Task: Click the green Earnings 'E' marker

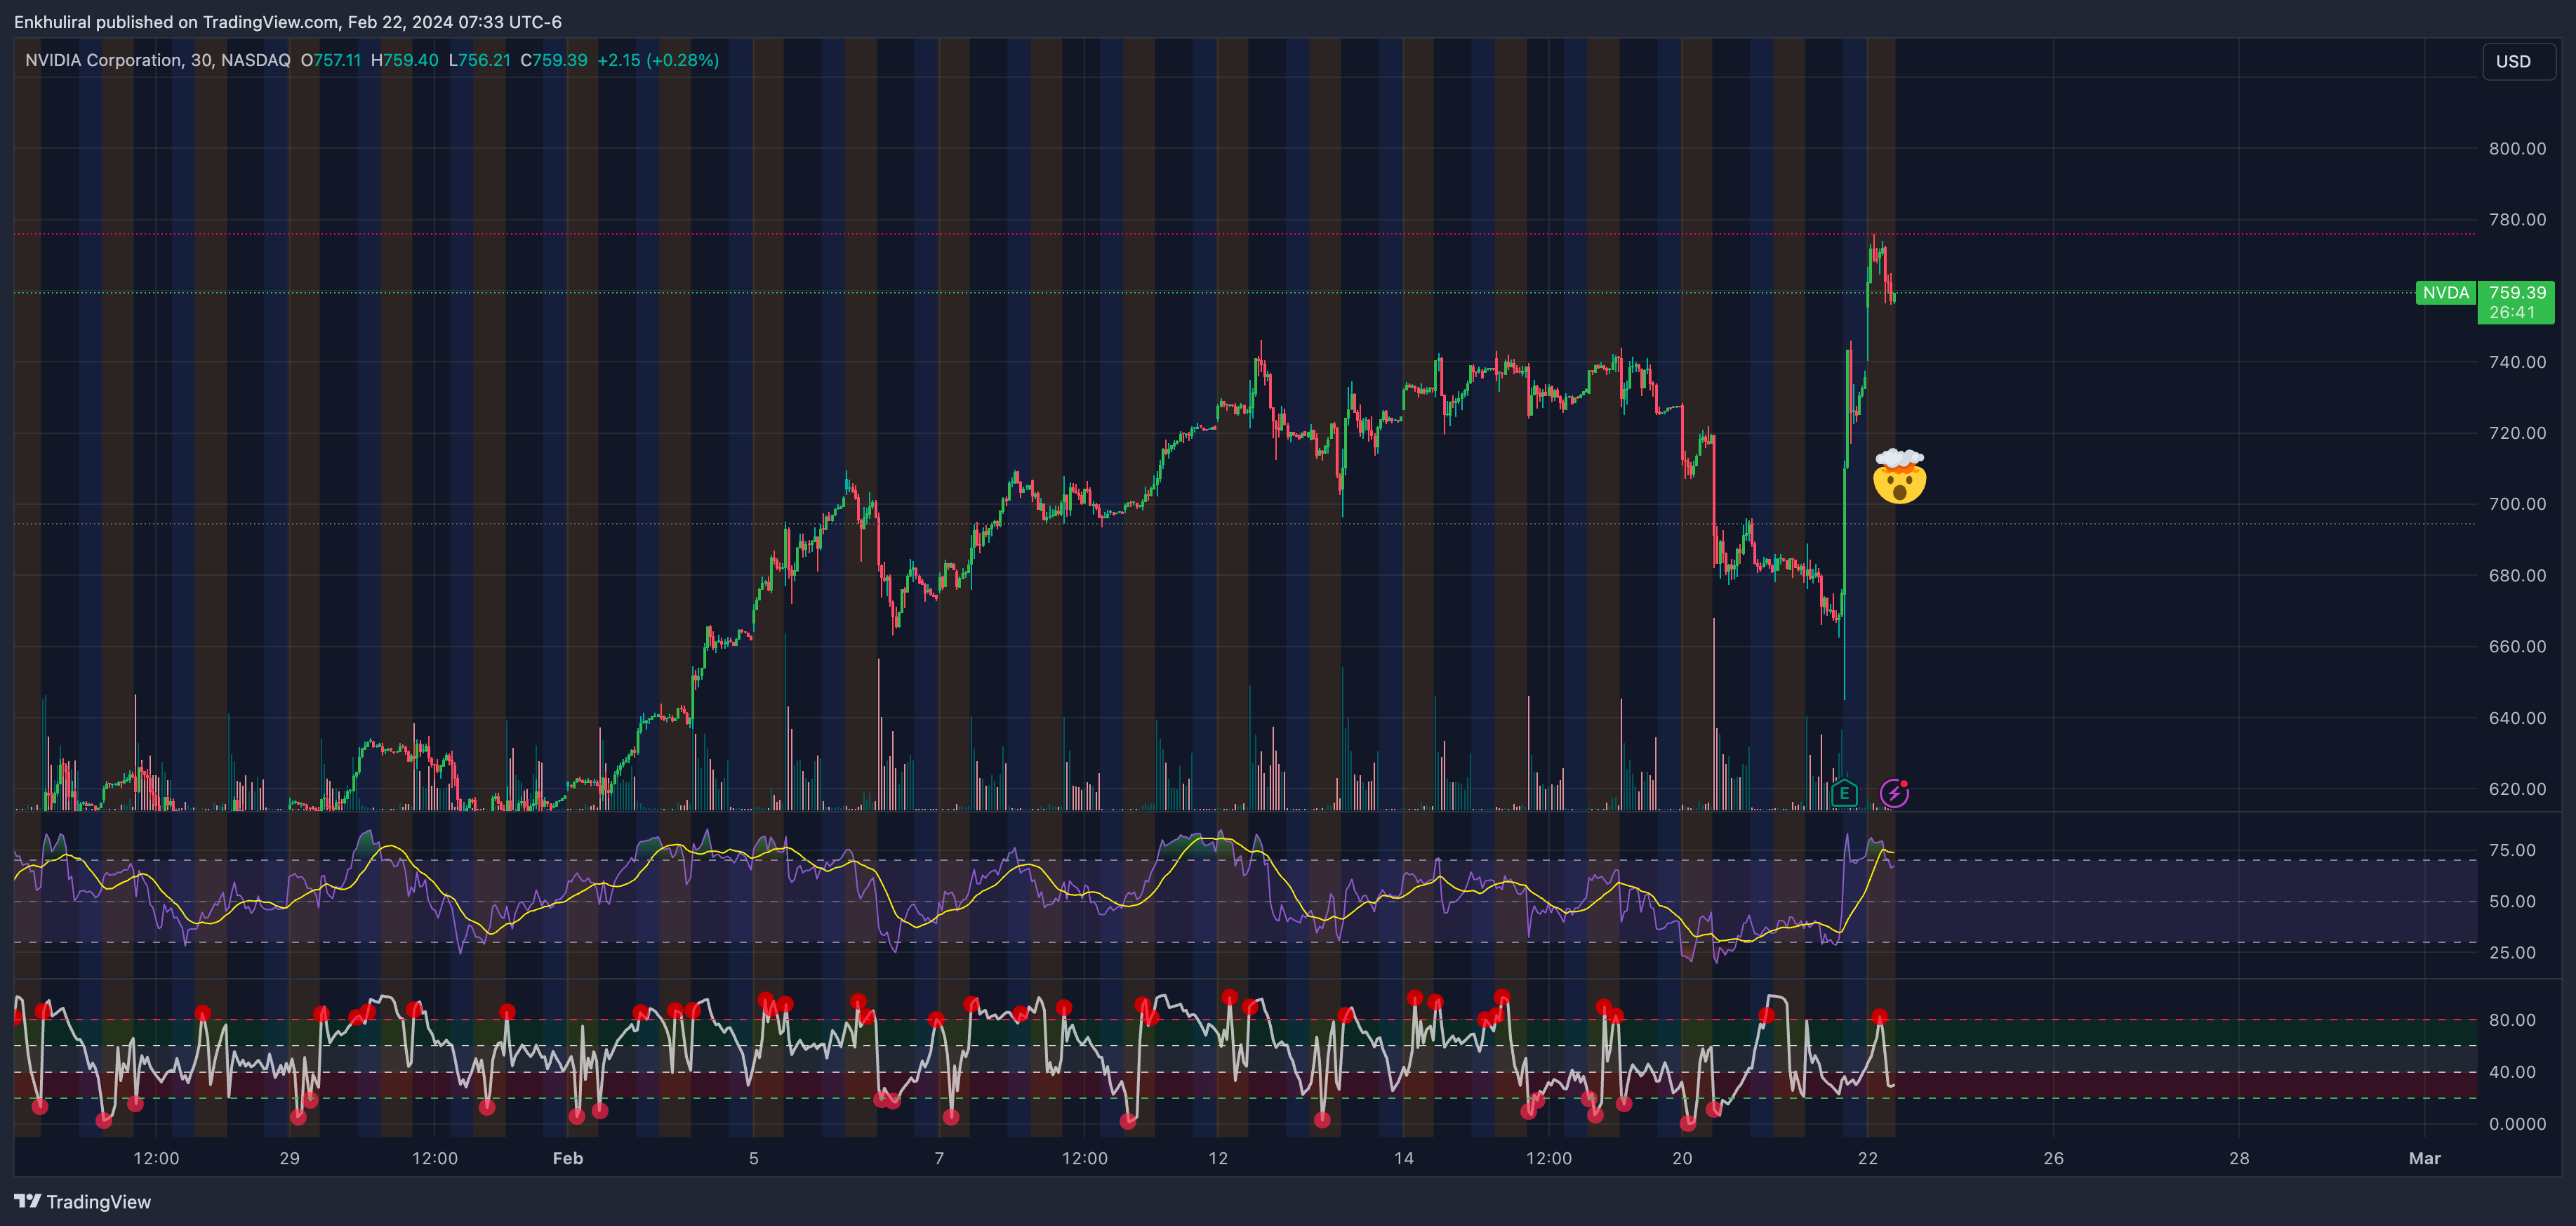Action: [1844, 794]
